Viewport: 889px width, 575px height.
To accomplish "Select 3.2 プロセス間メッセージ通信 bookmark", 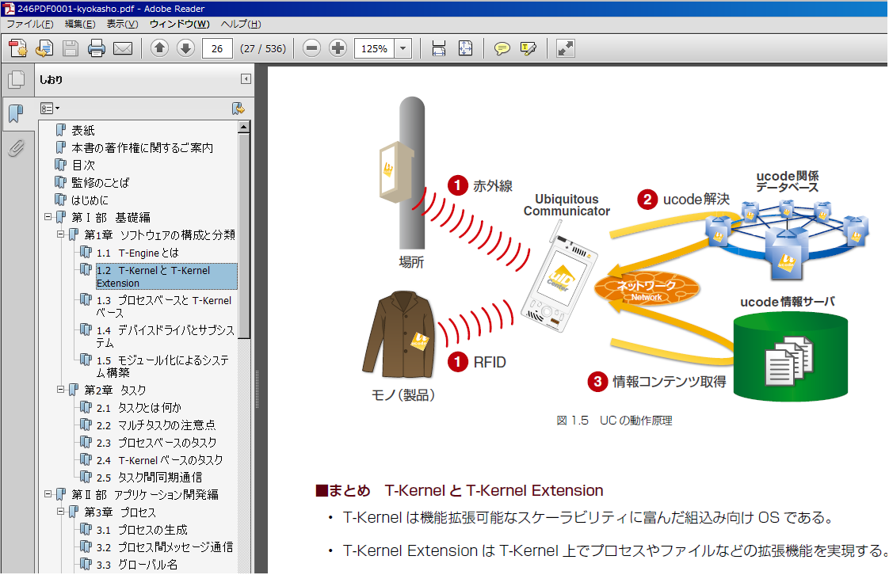I will pyautogui.click(x=165, y=547).
